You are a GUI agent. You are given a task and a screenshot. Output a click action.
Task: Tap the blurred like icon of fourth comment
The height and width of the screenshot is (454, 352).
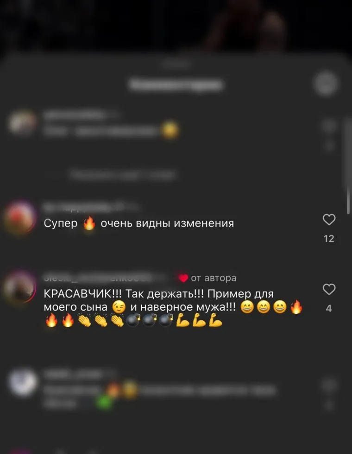click(329, 384)
